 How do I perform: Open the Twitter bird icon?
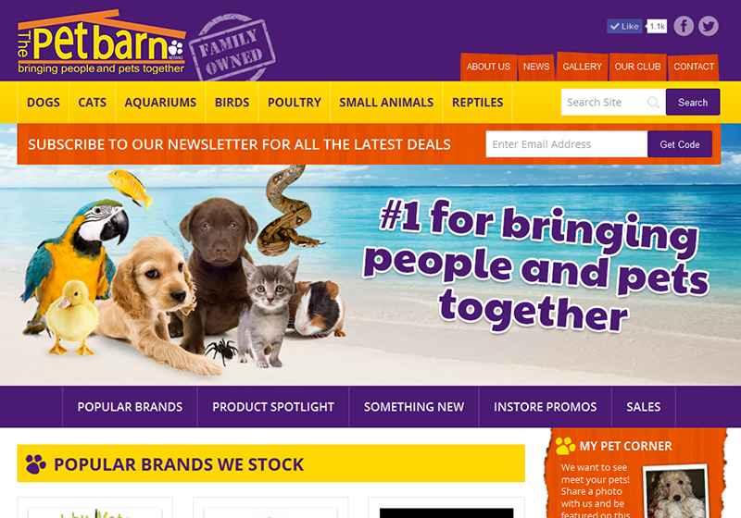(708, 26)
